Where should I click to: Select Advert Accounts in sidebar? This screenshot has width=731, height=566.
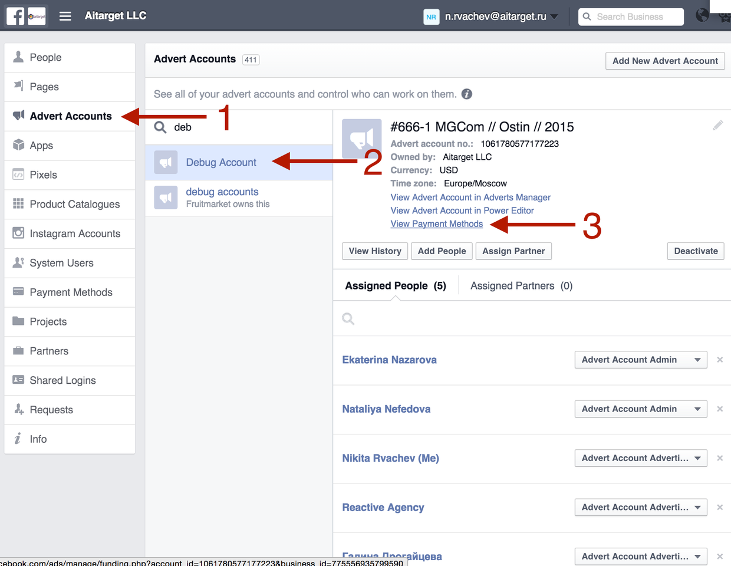tap(70, 116)
